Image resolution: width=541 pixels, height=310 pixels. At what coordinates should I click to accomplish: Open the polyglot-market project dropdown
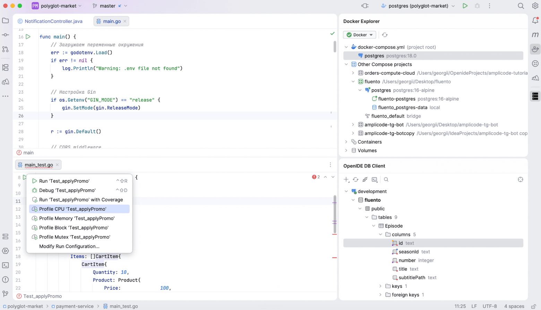point(57,6)
